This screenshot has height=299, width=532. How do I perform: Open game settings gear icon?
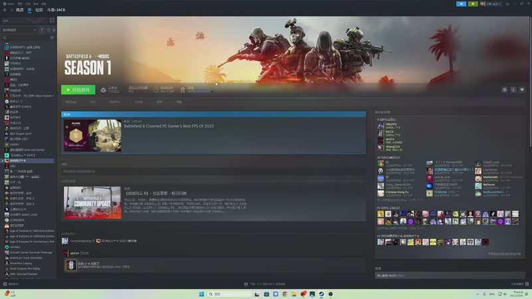[505, 90]
